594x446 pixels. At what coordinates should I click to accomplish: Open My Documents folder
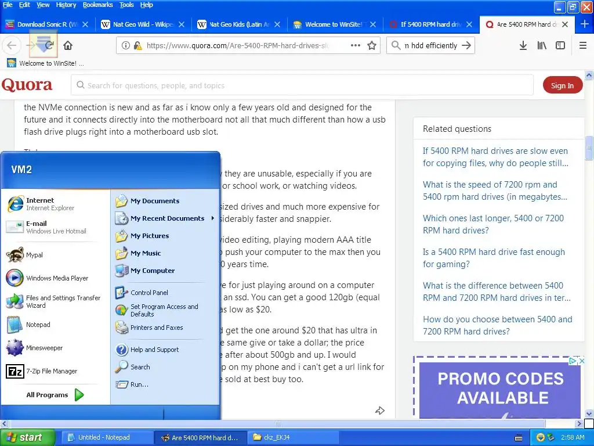tap(147, 201)
